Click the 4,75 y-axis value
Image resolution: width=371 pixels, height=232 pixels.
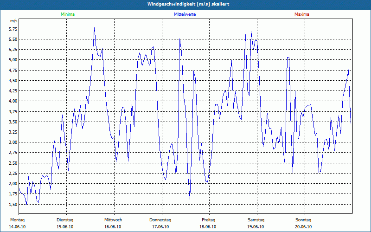[x=13, y=71]
